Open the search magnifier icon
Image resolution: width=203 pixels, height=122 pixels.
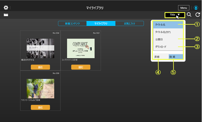[189, 15]
